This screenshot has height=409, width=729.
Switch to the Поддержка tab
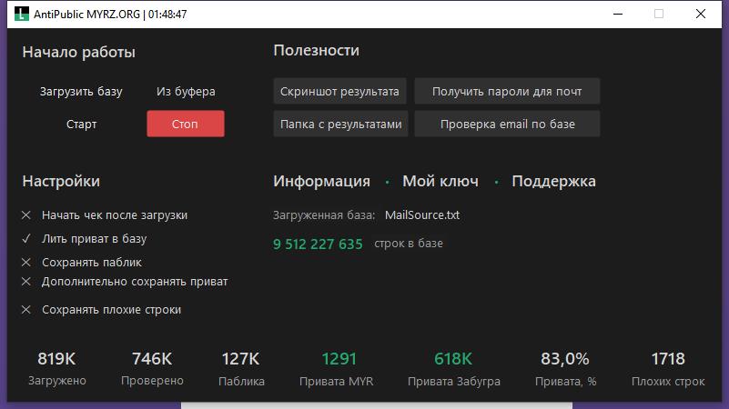pyautogui.click(x=553, y=181)
